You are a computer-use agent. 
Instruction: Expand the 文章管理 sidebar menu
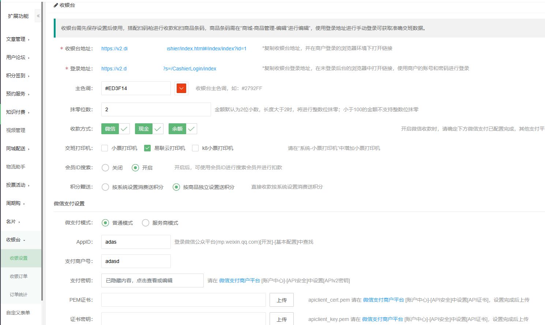pyautogui.click(x=18, y=39)
